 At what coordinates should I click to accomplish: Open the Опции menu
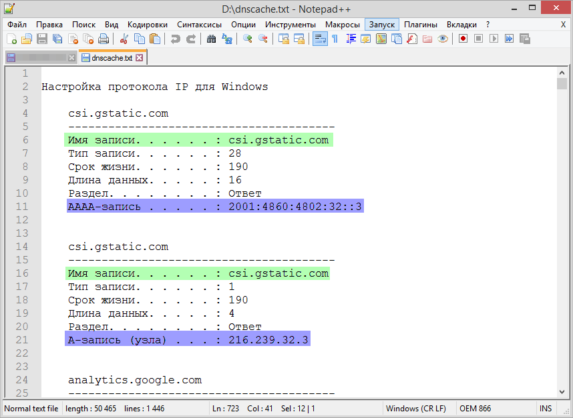(243, 25)
